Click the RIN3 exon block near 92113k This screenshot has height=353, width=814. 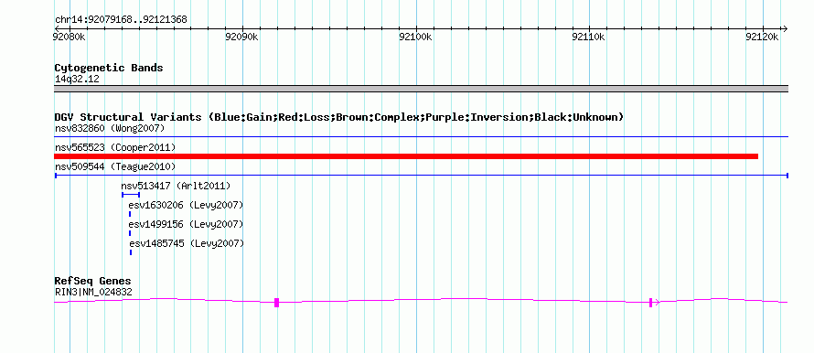pyautogui.click(x=650, y=303)
